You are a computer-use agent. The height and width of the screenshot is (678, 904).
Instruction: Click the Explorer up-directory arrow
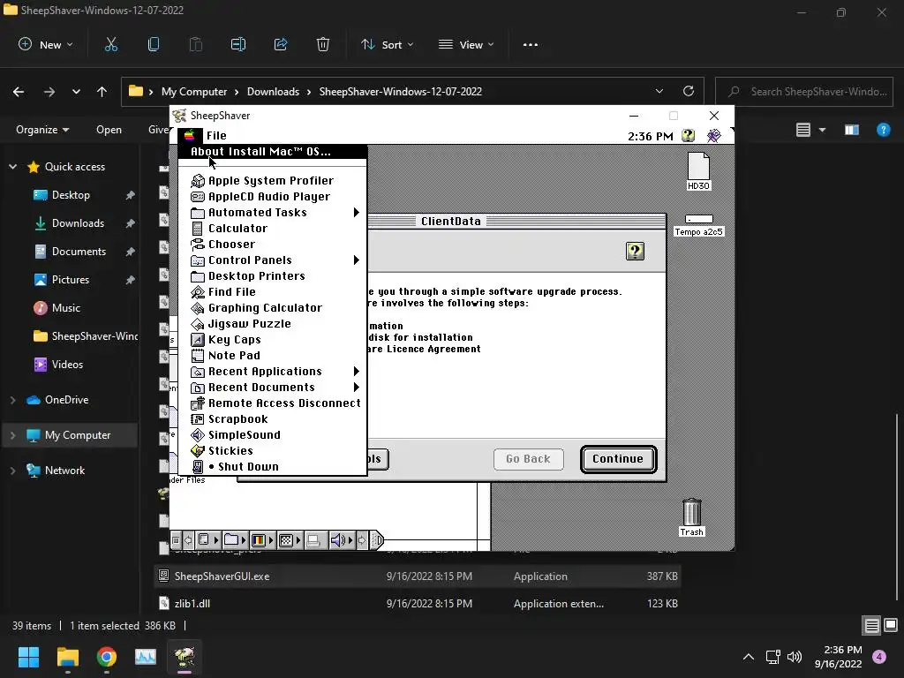pyautogui.click(x=102, y=92)
